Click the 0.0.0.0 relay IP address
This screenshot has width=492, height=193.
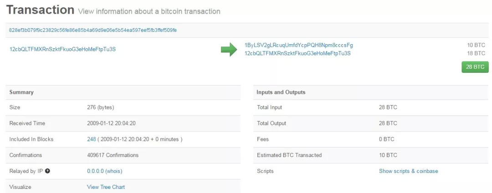point(95,171)
